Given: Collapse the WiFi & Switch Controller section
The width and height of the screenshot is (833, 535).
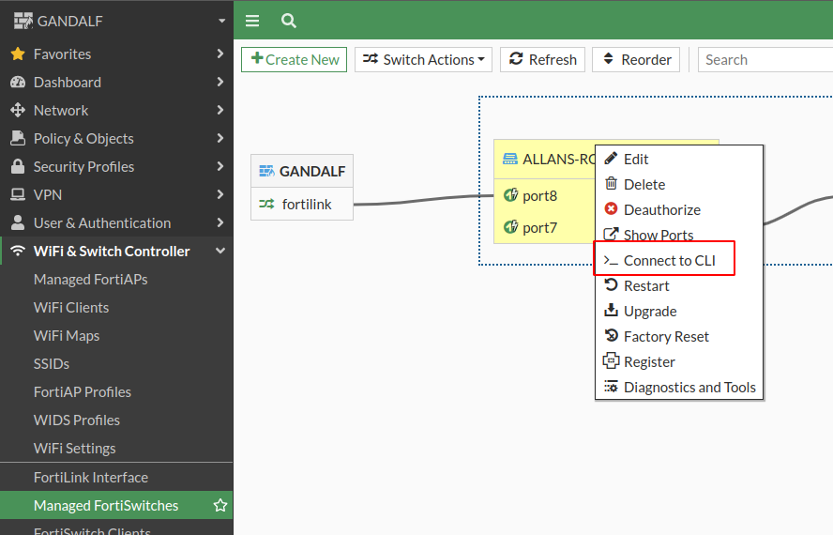Looking at the screenshot, I should click(x=220, y=252).
